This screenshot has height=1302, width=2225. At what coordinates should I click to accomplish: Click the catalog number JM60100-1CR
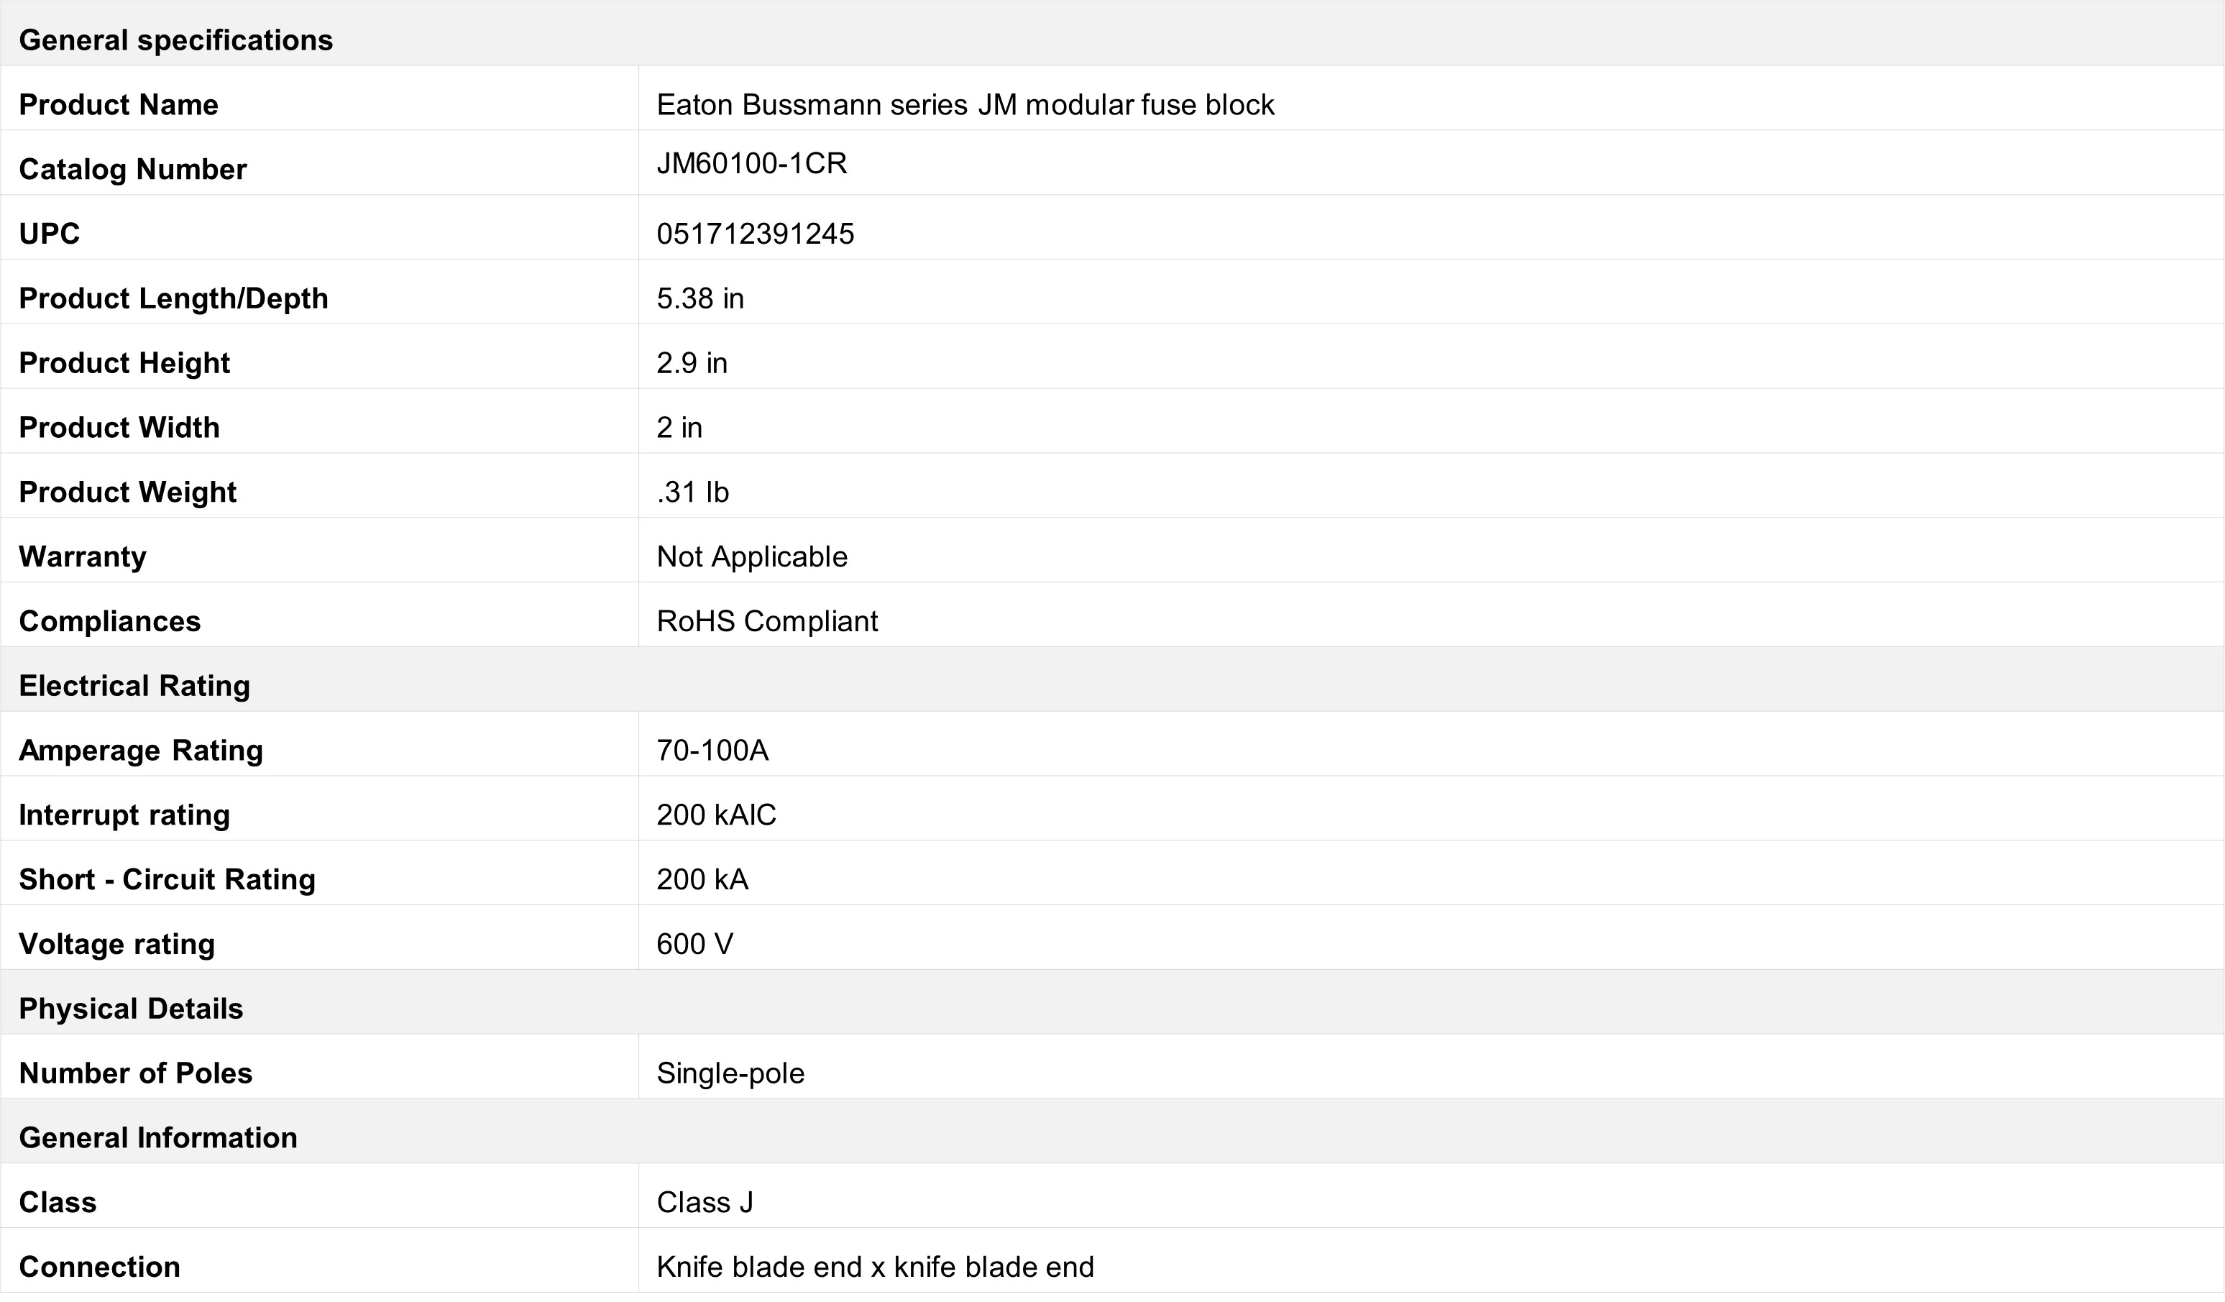click(x=751, y=163)
